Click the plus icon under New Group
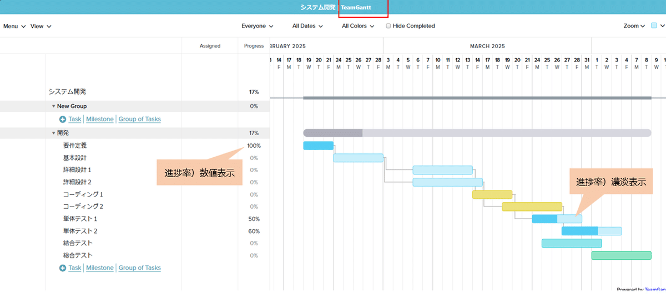Viewport: 666px width, 294px height. pyautogui.click(x=63, y=120)
